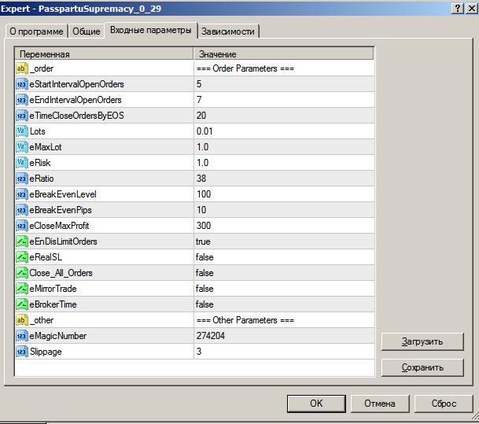This screenshot has width=479, height=424.
Task: Select the eRatio variable name
Action: coord(42,179)
